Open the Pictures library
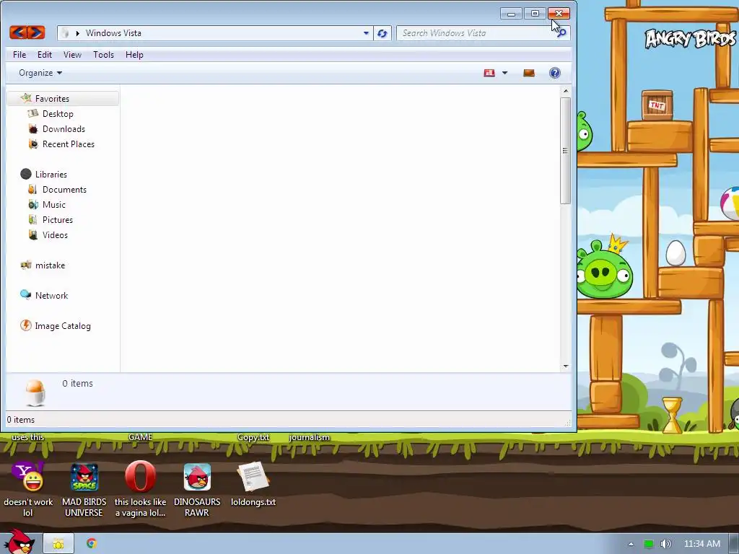Viewport: 739px width, 554px height. pos(58,219)
